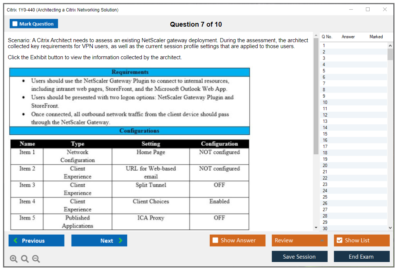399x272 pixels.
Task: Select question 7 in the list
Action: [324, 83]
